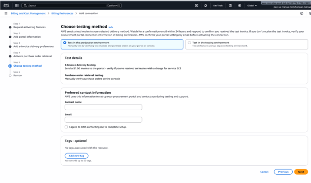Click the Contact name input field

[103, 107]
